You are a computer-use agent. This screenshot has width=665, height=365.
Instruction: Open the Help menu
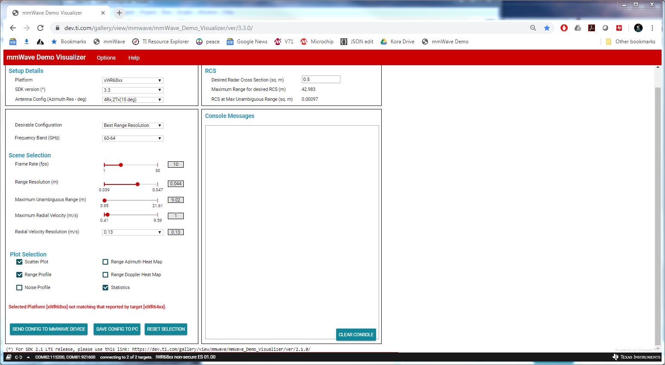[134, 57]
